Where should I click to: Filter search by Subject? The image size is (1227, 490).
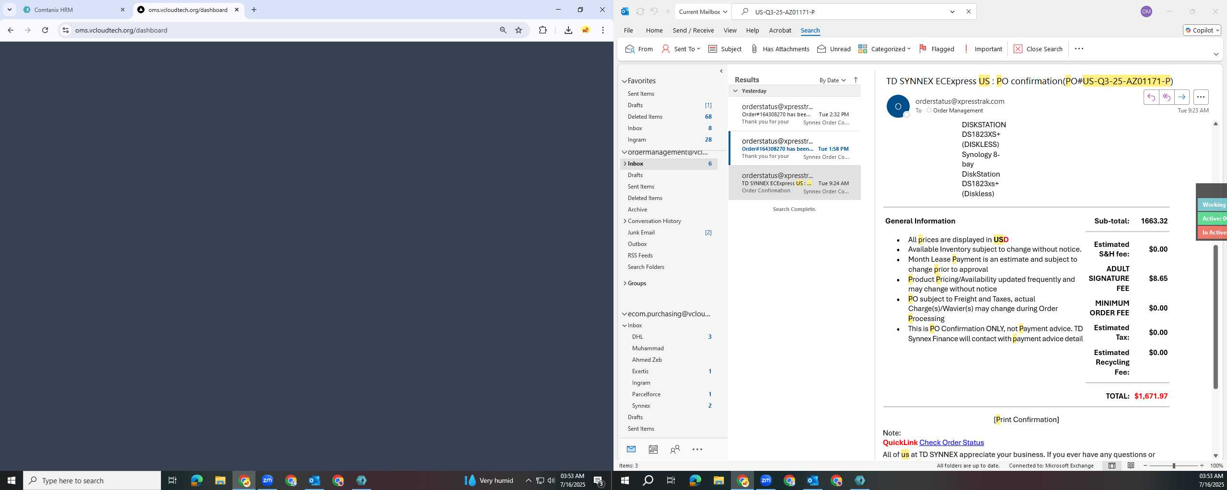tap(725, 49)
